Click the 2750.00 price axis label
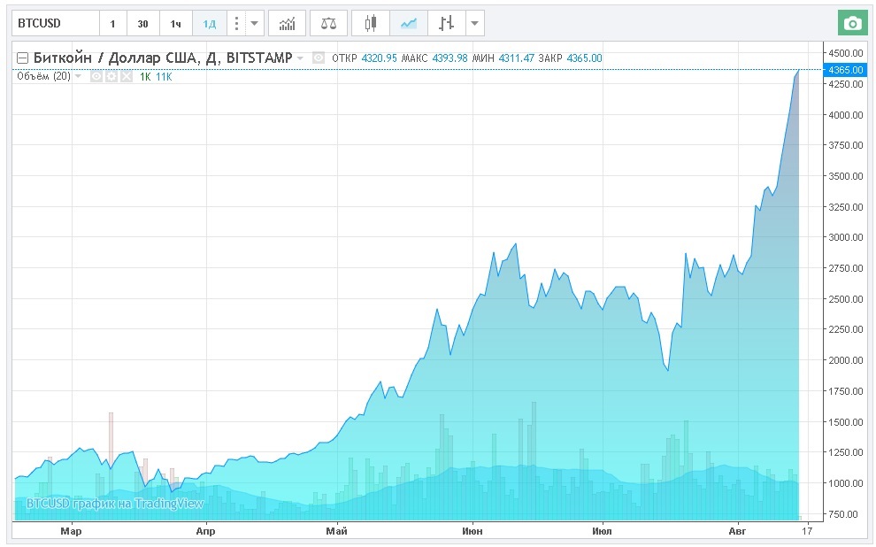 click(x=846, y=268)
